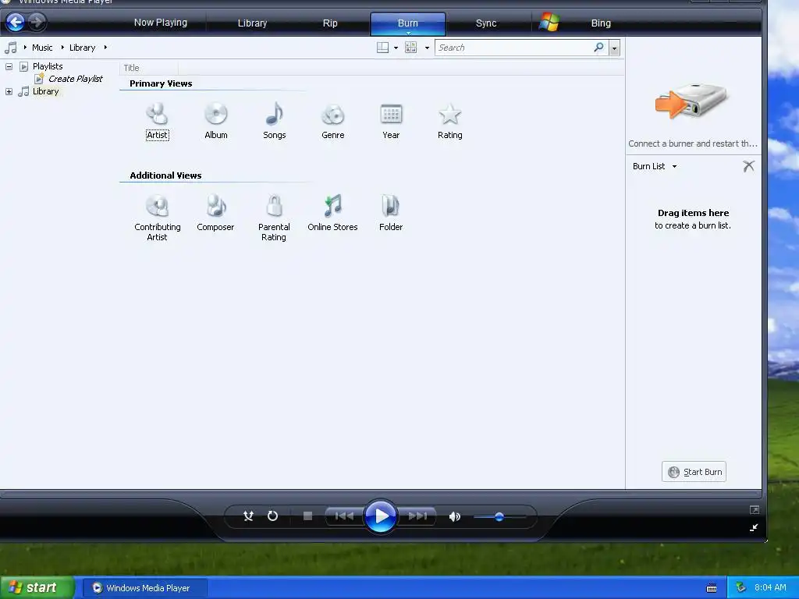Start playback with Play button

[x=380, y=516]
